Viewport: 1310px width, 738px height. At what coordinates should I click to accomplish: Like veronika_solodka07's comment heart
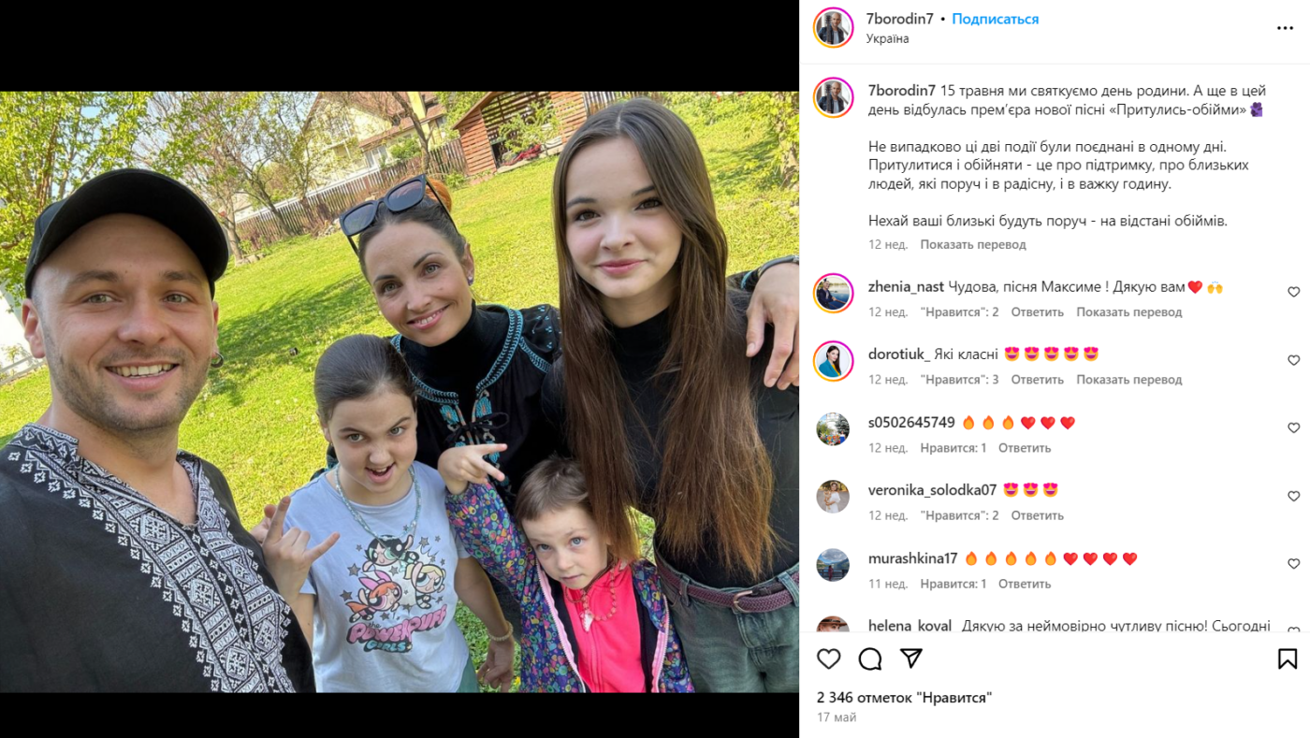click(x=1294, y=496)
